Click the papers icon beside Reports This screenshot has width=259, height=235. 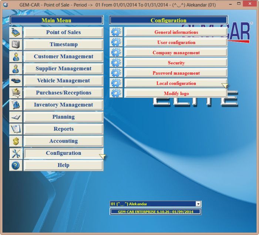click(x=16, y=129)
